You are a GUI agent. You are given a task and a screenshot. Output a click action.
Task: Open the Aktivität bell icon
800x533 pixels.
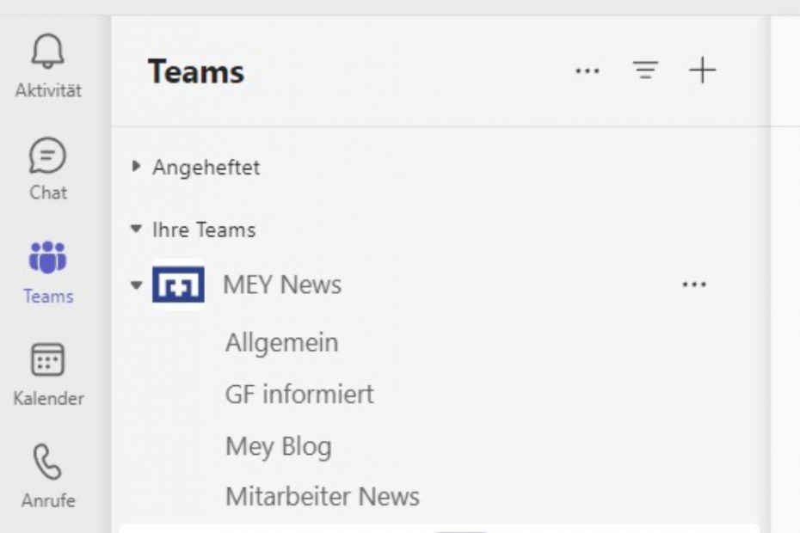click(x=48, y=53)
